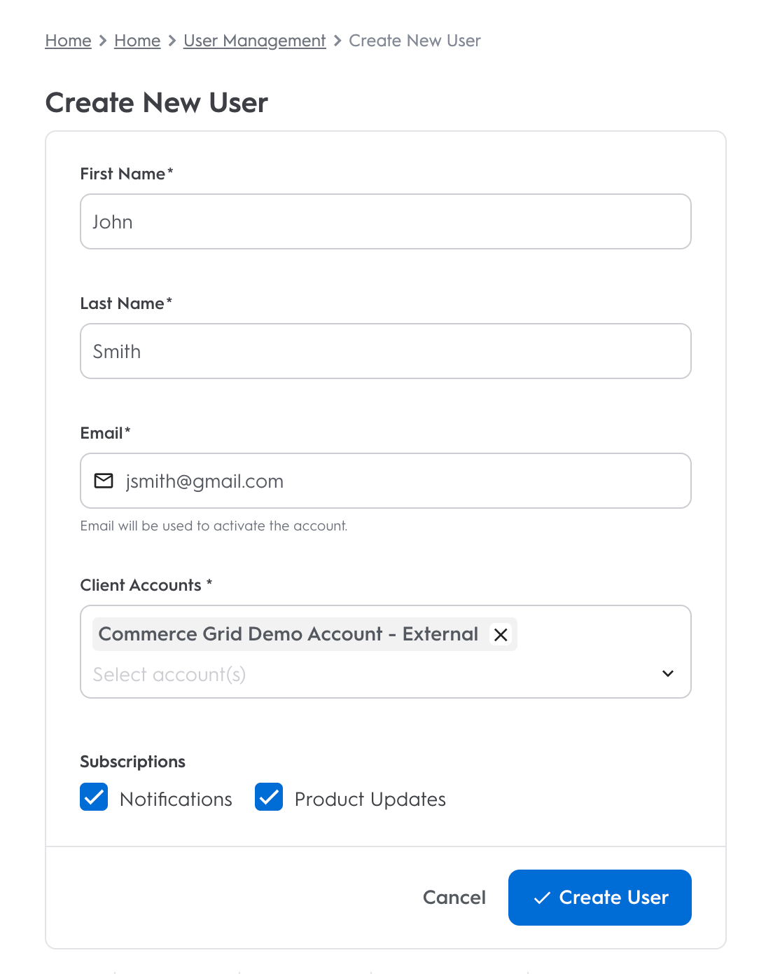
Task: Click the Create User button
Action: 600,898
